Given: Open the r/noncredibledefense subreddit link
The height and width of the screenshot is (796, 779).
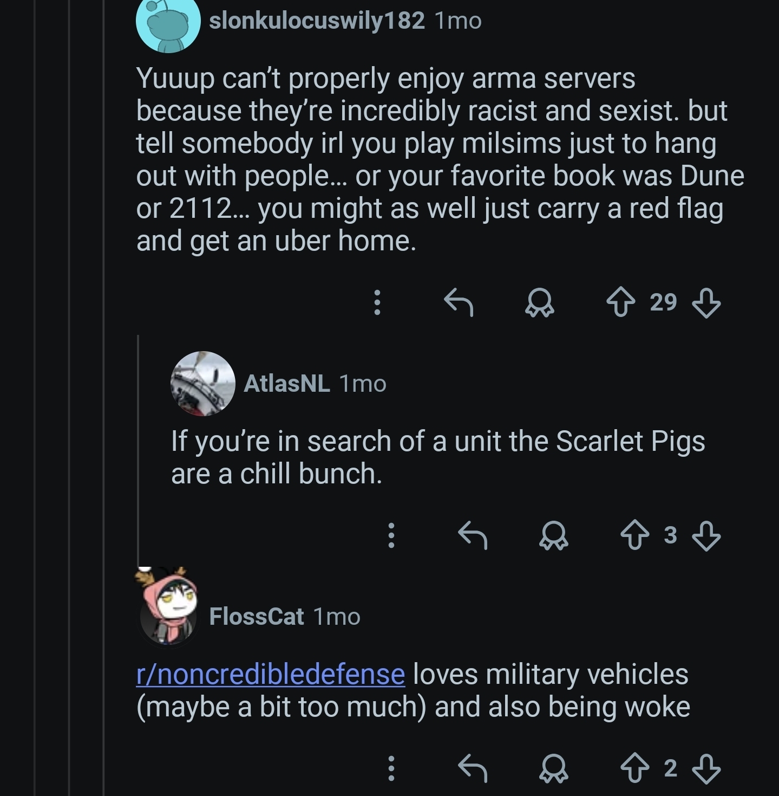Looking at the screenshot, I should [270, 674].
